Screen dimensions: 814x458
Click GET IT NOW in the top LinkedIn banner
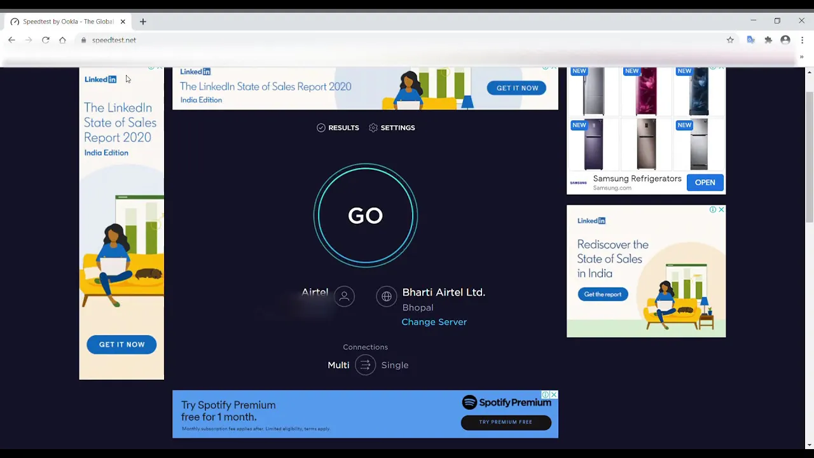click(517, 88)
